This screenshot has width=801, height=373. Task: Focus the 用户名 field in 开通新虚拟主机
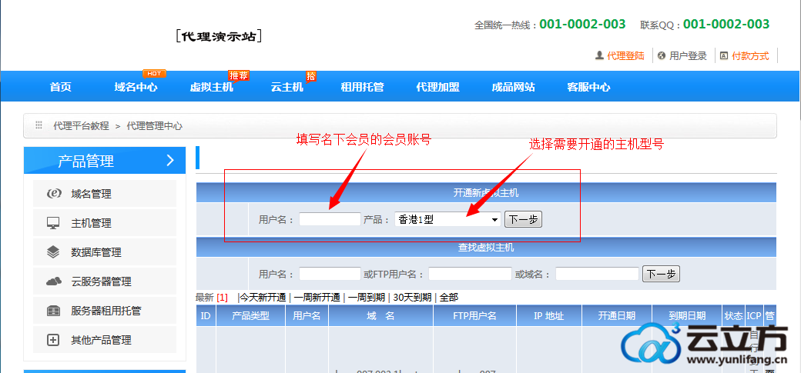330,219
